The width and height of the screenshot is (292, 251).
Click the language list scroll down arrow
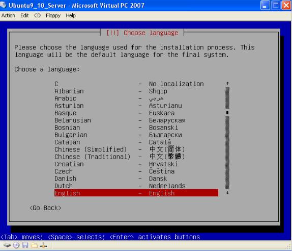tap(227, 193)
